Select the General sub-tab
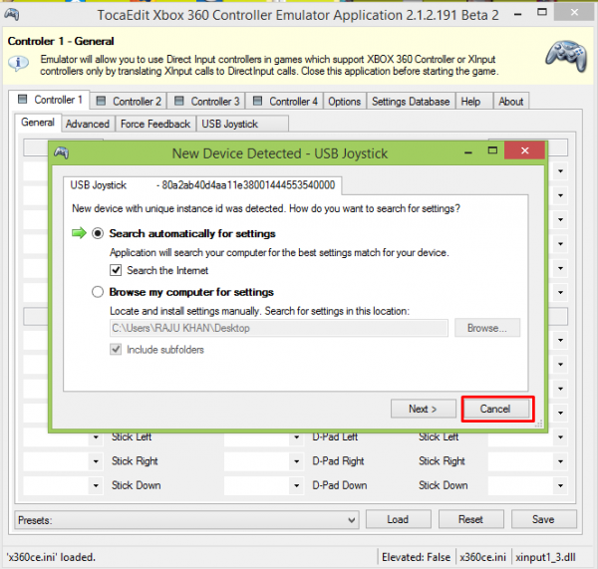This screenshot has width=598, height=569. pos(38,123)
